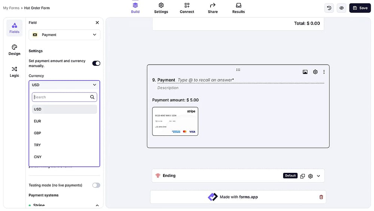The image size is (374, 211).
Task: Open the Fields sidebar panel
Action: point(14,28)
